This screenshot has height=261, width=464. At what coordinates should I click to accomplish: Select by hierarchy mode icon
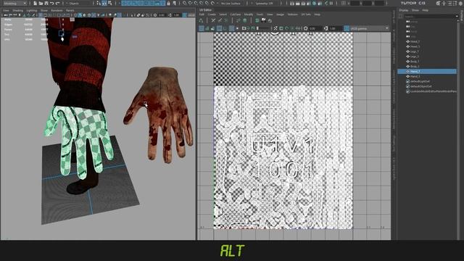(99, 3)
